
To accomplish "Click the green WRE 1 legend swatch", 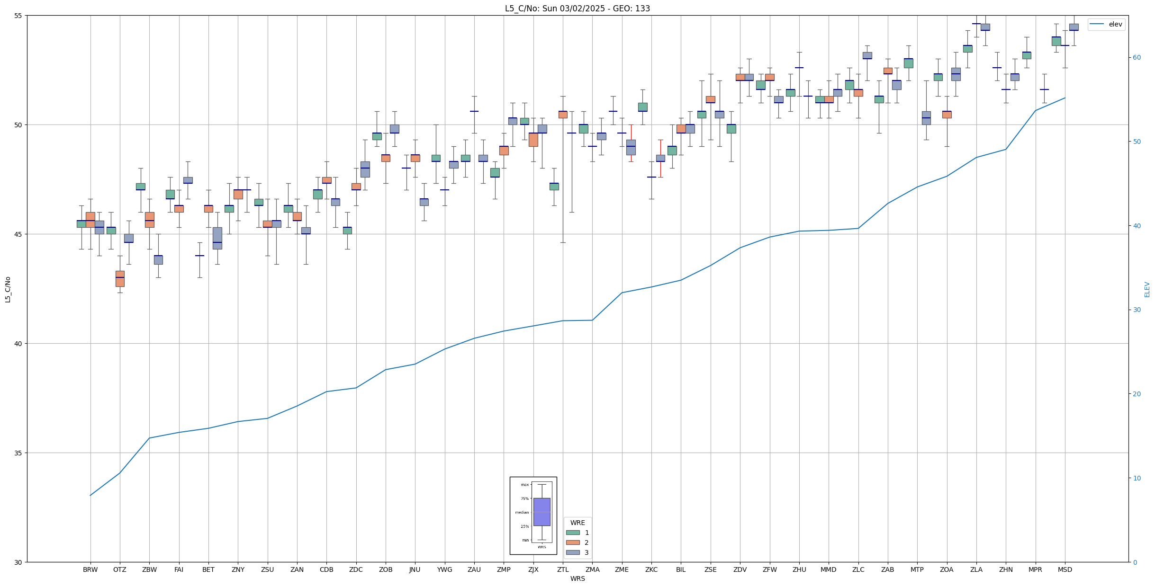I will 572,533.
